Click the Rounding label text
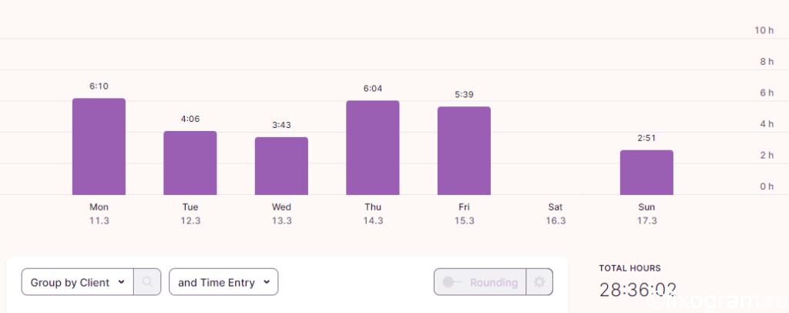The width and height of the screenshot is (789, 313). (494, 283)
